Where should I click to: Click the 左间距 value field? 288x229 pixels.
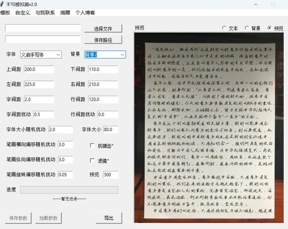click(39, 84)
